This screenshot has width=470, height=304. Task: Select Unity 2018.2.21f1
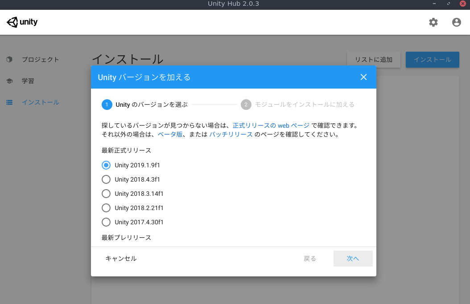[x=106, y=207]
